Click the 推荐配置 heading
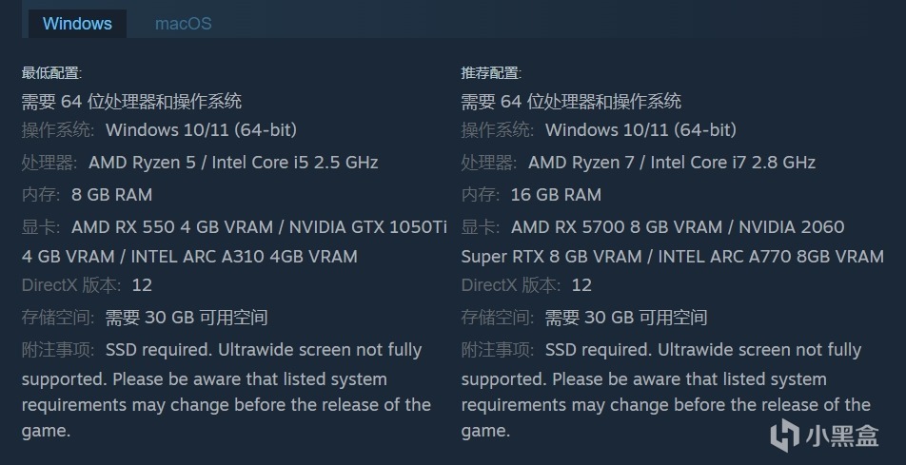The image size is (906, 465). (491, 73)
